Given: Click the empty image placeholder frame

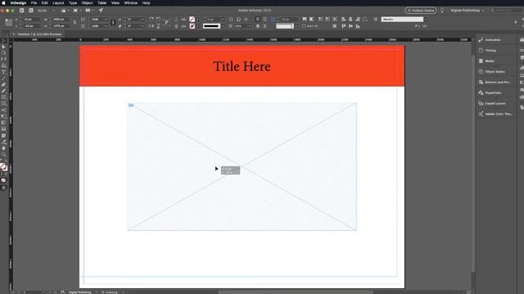Looking at the screenshot, I should (242, 167).
